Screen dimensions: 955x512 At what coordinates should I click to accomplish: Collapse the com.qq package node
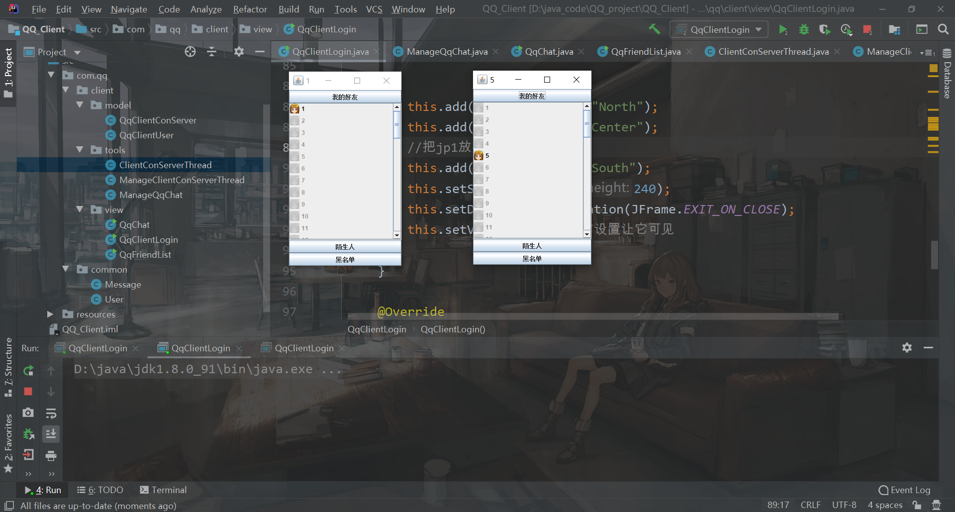coord(51,75)
